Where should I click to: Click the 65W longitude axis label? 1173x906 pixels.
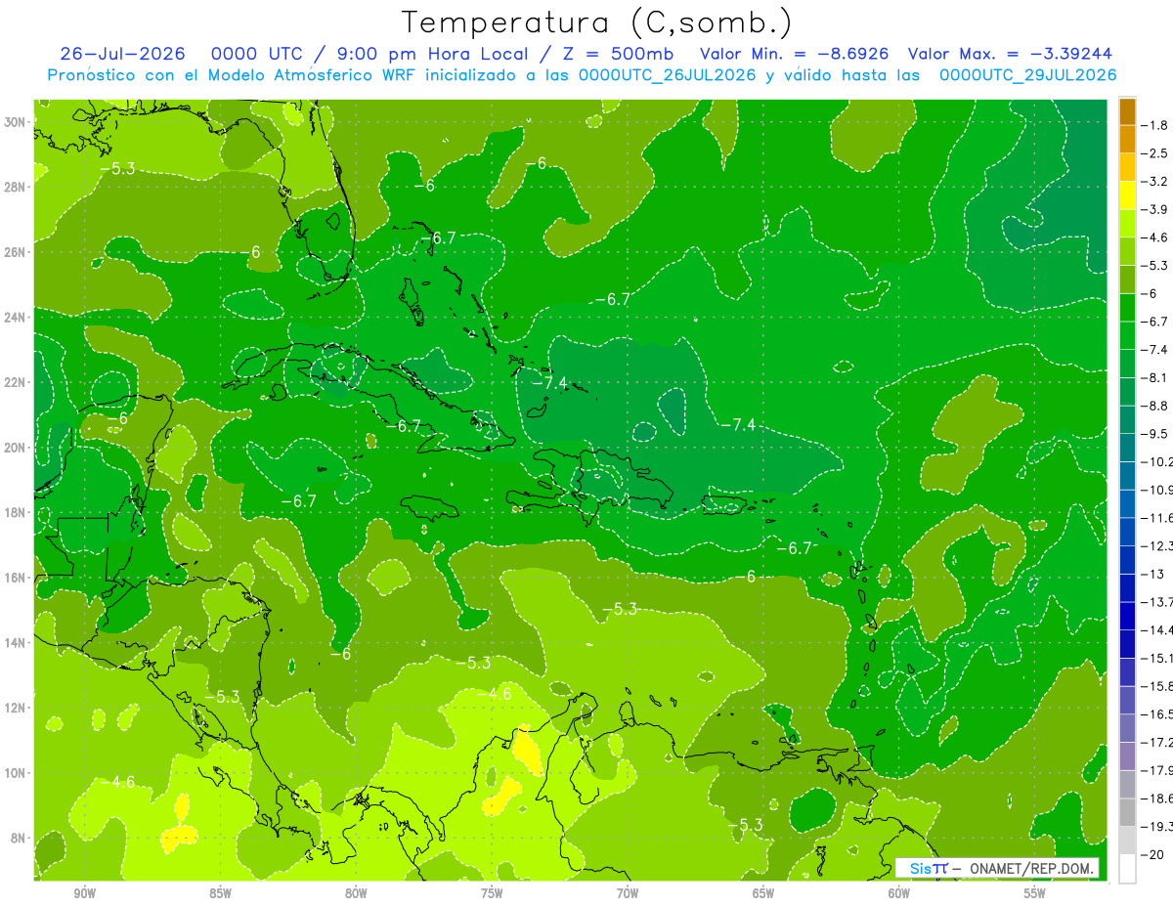(x=763, y=893)
